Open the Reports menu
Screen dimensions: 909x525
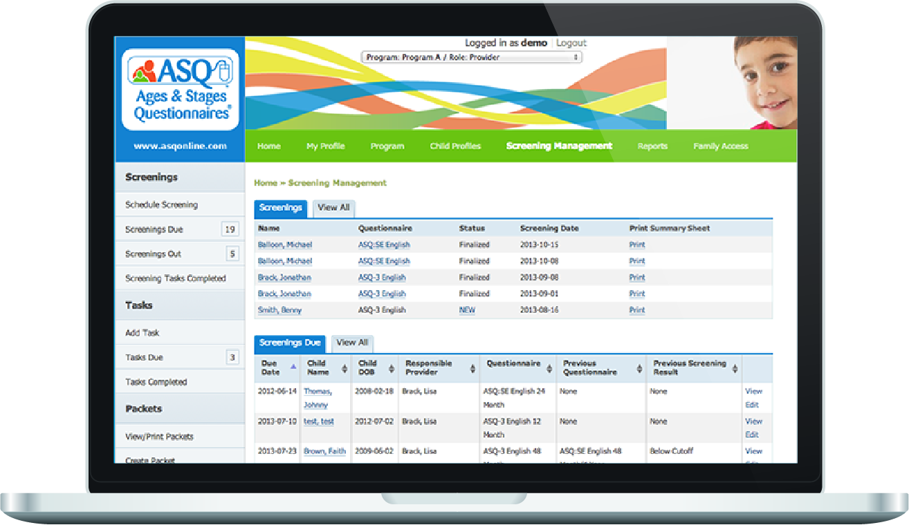(652, 146)
